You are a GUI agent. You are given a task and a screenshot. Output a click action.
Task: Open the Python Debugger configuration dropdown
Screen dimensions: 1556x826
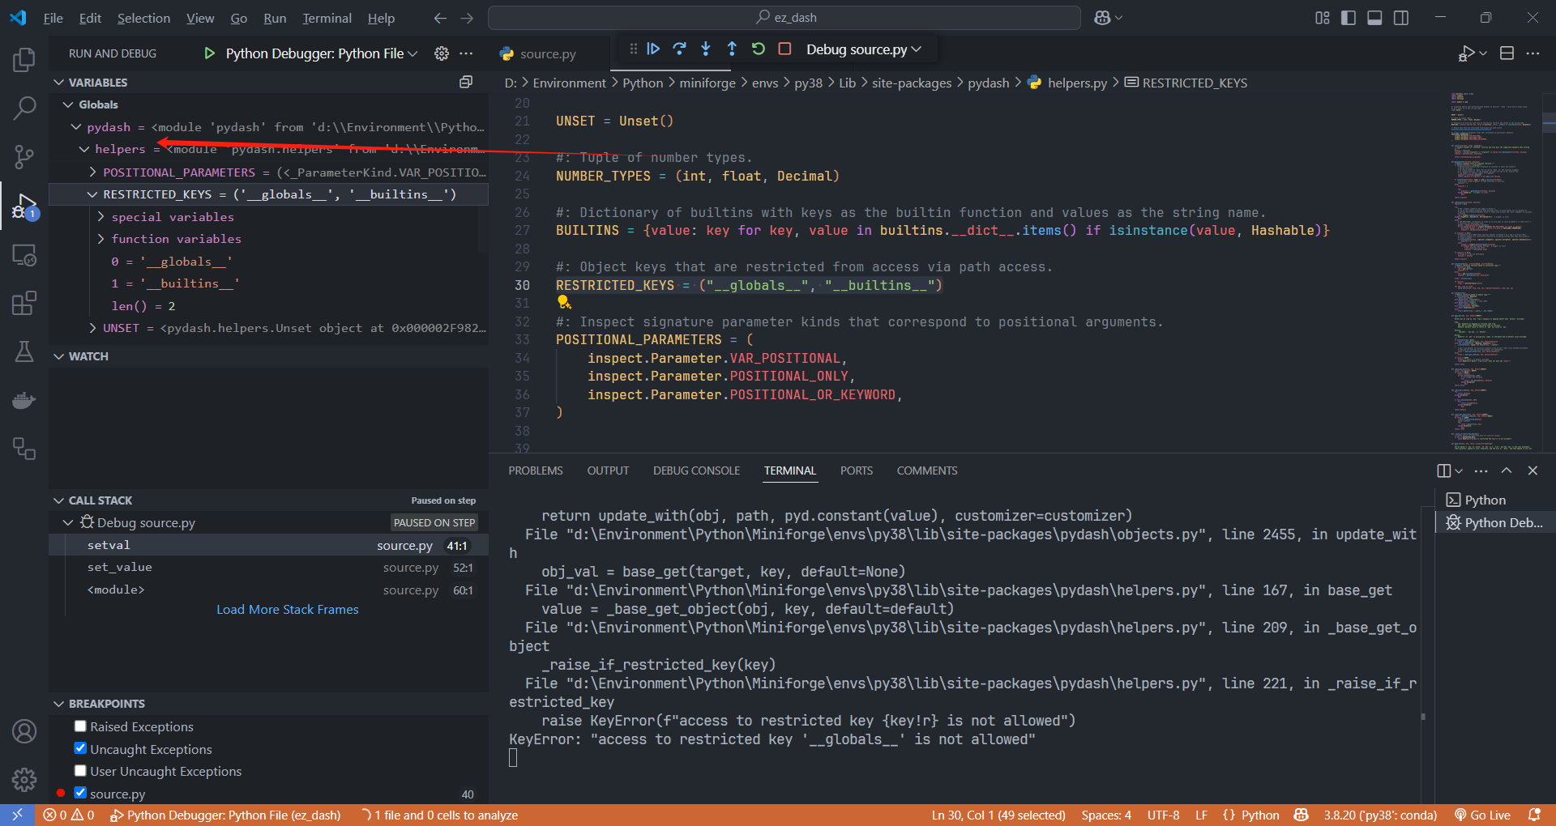coord(322,53)
